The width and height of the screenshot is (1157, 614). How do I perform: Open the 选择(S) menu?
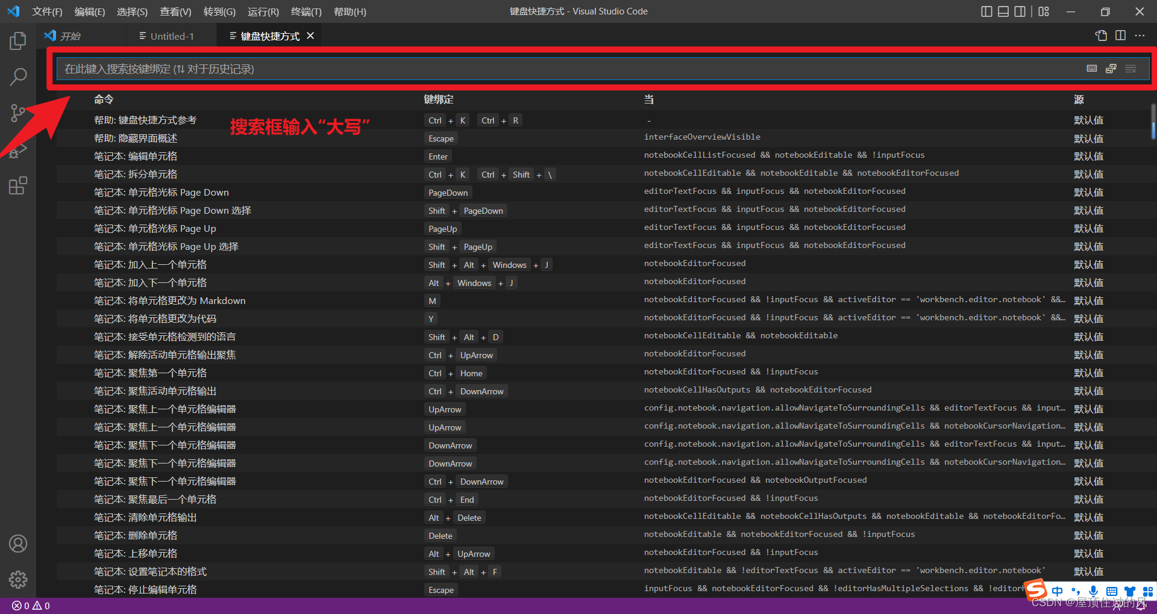[x=132, y=11]
